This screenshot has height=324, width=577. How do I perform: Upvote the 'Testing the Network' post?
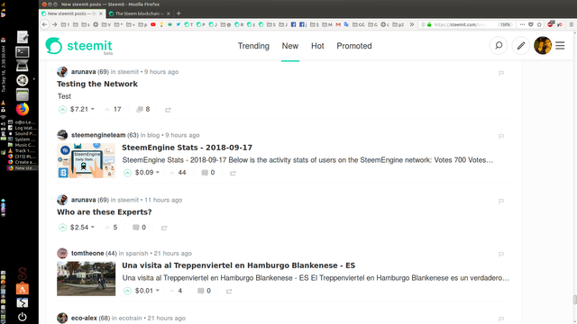click(x=62, y=110)
